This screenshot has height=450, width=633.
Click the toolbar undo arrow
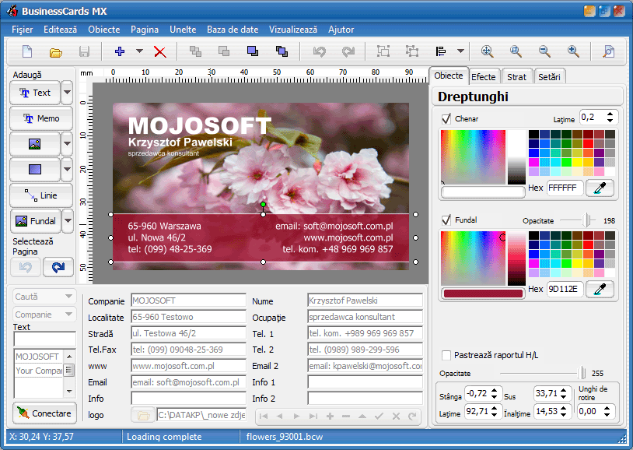(x=320, y=51)
